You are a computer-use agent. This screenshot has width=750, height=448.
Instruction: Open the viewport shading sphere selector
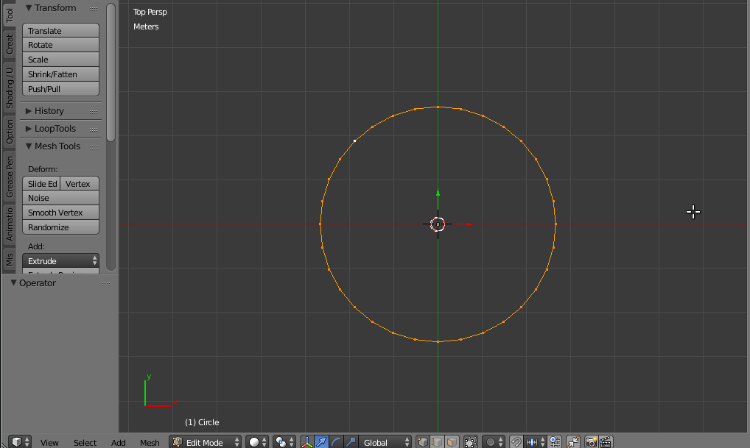257,442
